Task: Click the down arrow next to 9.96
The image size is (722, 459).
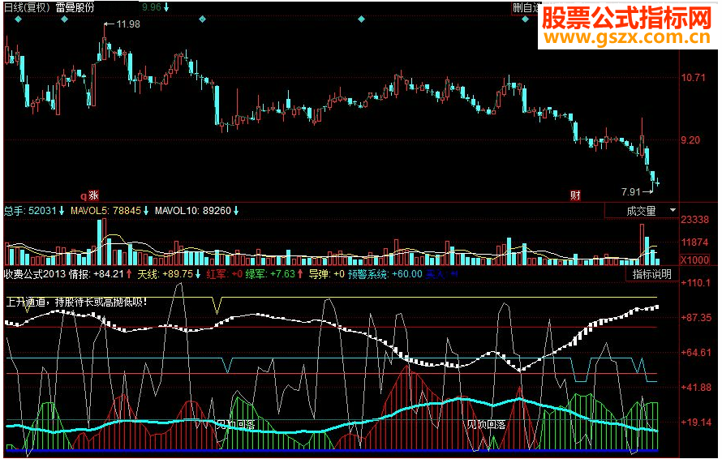Action: tap(166, 7)
